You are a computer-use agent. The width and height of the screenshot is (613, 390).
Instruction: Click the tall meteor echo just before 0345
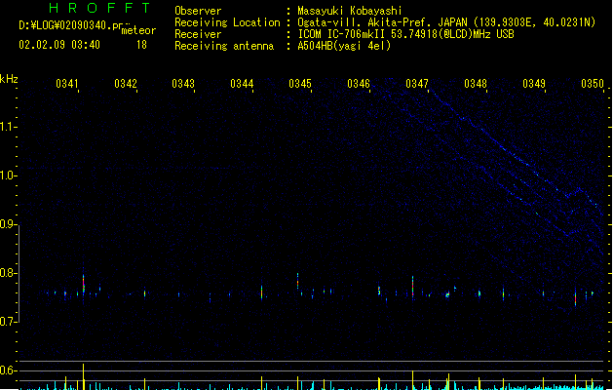pyautogui.click(x=298, y=281)
